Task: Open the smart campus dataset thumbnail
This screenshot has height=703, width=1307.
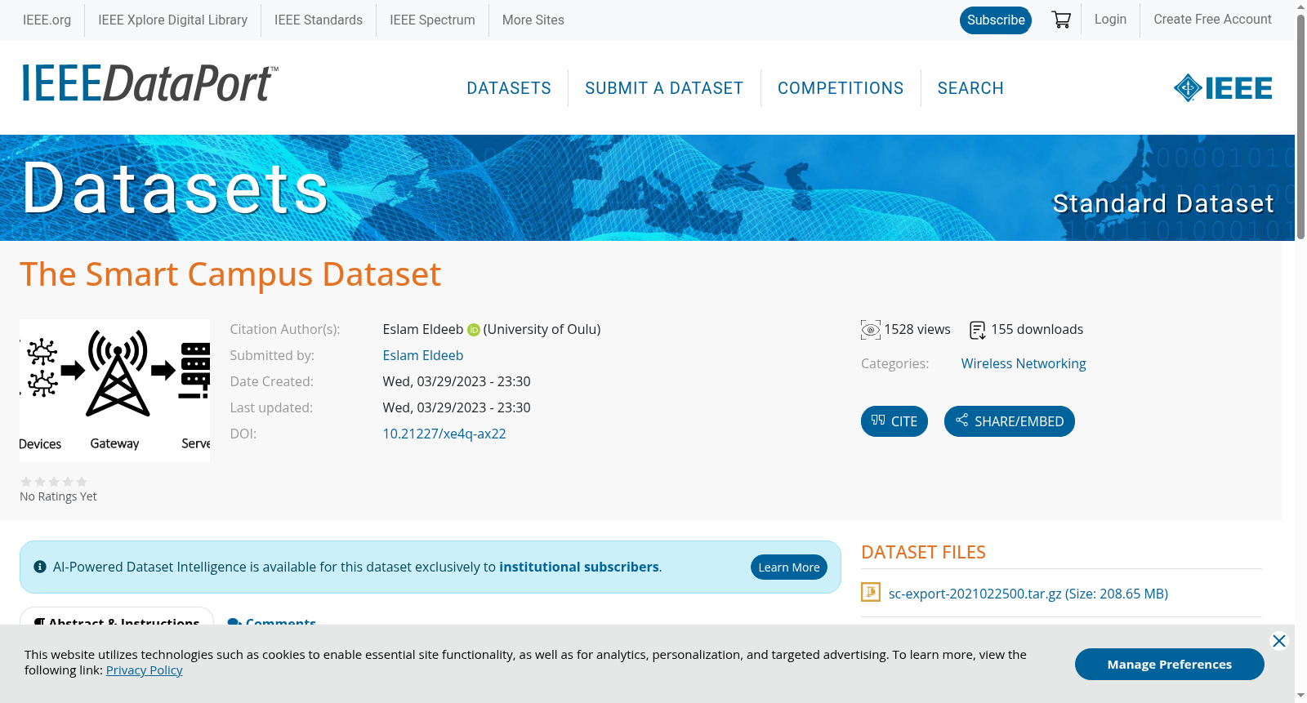Action: (114, 390)
